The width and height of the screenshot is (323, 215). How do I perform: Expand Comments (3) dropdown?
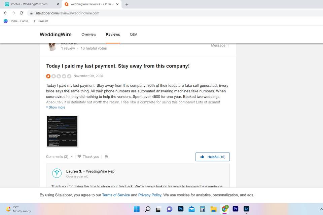pos(59,157)
